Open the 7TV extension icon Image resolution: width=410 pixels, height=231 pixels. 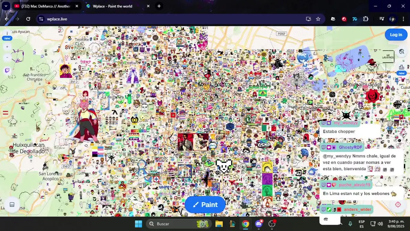pyautogui.click(x=355, y=19)
